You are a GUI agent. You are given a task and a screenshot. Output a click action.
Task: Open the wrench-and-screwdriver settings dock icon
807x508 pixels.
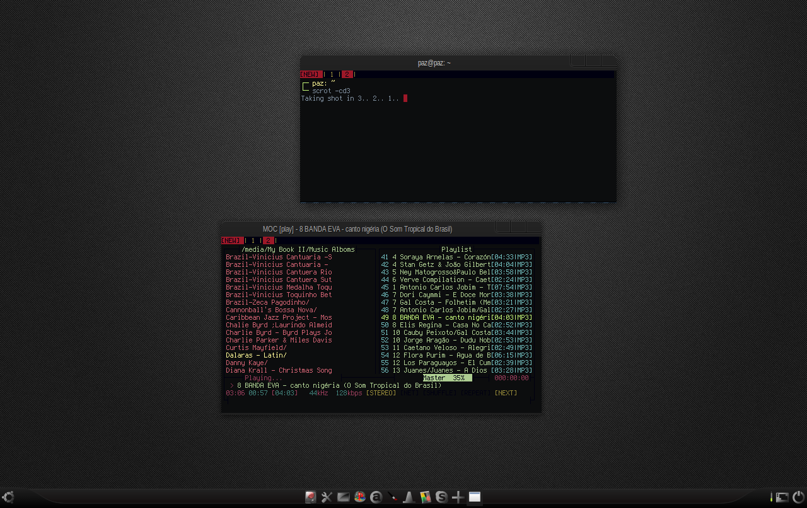327,497
